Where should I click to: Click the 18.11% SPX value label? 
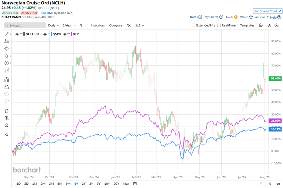tap(275, 129)
